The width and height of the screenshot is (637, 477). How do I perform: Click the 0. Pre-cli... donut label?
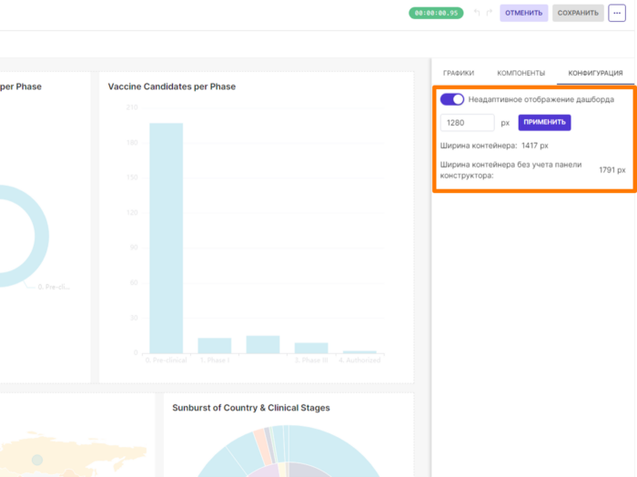[54, 287]
